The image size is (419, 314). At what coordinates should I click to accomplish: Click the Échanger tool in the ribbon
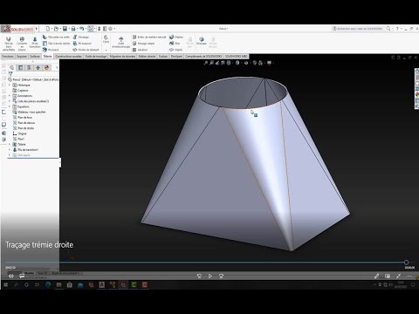202,41
